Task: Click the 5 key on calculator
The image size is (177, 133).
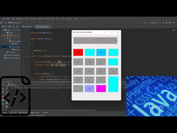Action: click(90, 71)
